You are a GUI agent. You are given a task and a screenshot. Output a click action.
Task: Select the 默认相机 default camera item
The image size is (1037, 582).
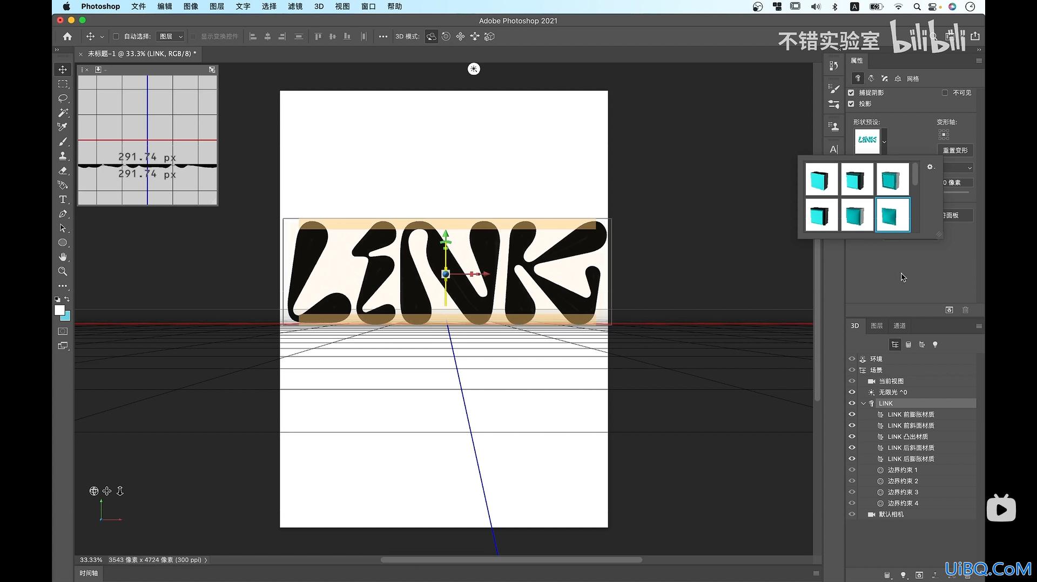click(891, 514)
